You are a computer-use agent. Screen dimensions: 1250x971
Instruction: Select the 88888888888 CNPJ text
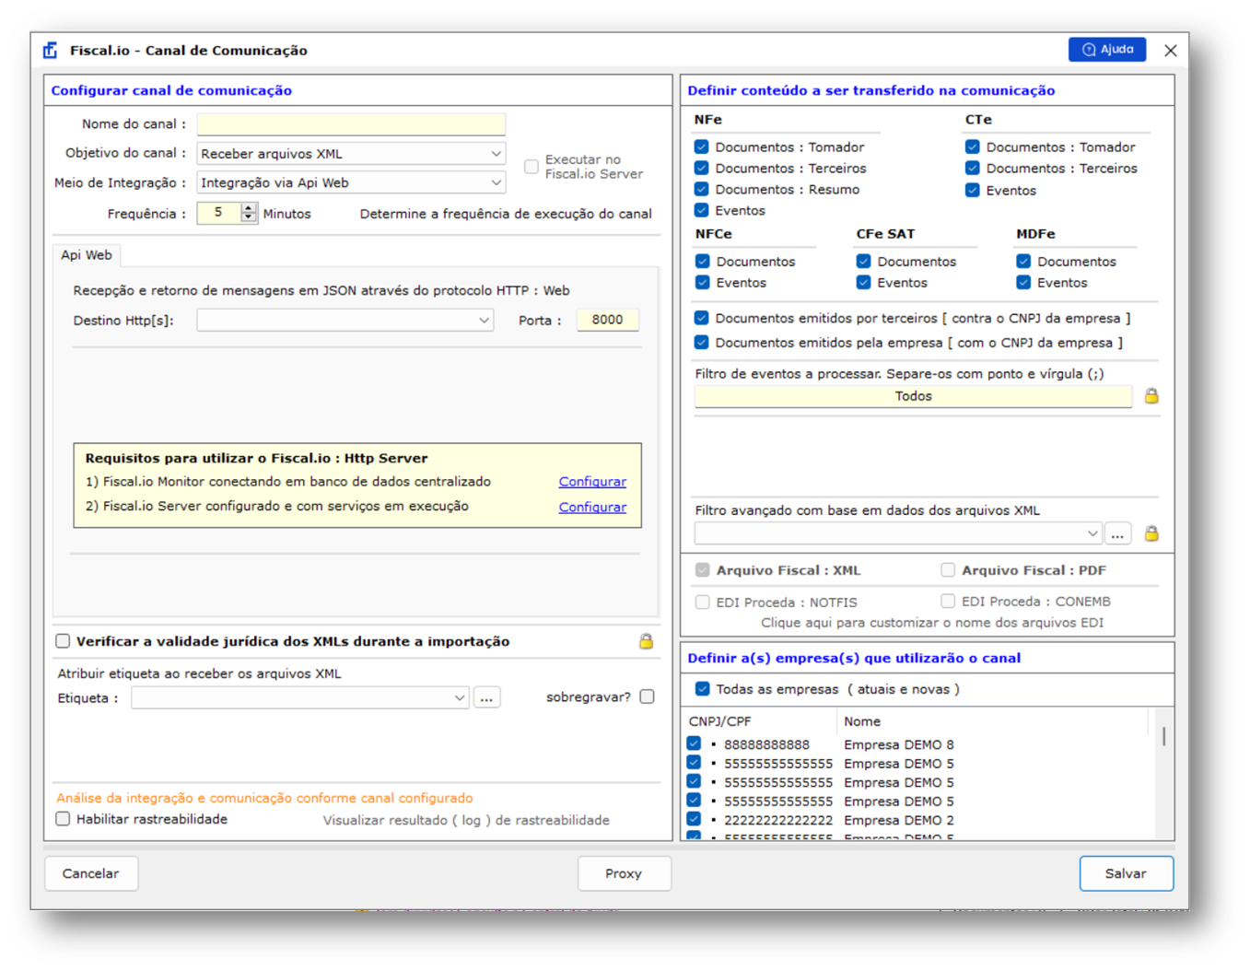pos(766,744)
